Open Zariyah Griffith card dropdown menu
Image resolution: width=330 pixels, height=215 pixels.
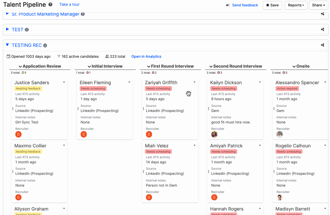pos(194,82)
